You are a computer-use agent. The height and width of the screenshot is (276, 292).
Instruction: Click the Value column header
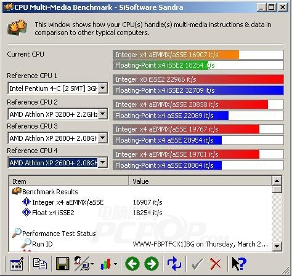(200, 181)
